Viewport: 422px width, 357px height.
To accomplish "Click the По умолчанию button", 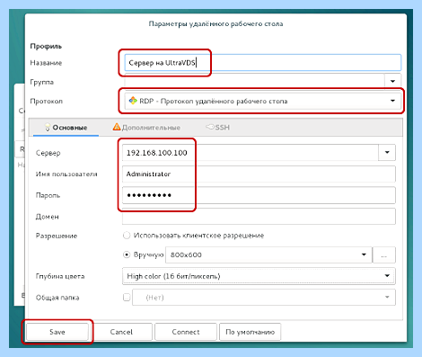I will click(250, 332).
